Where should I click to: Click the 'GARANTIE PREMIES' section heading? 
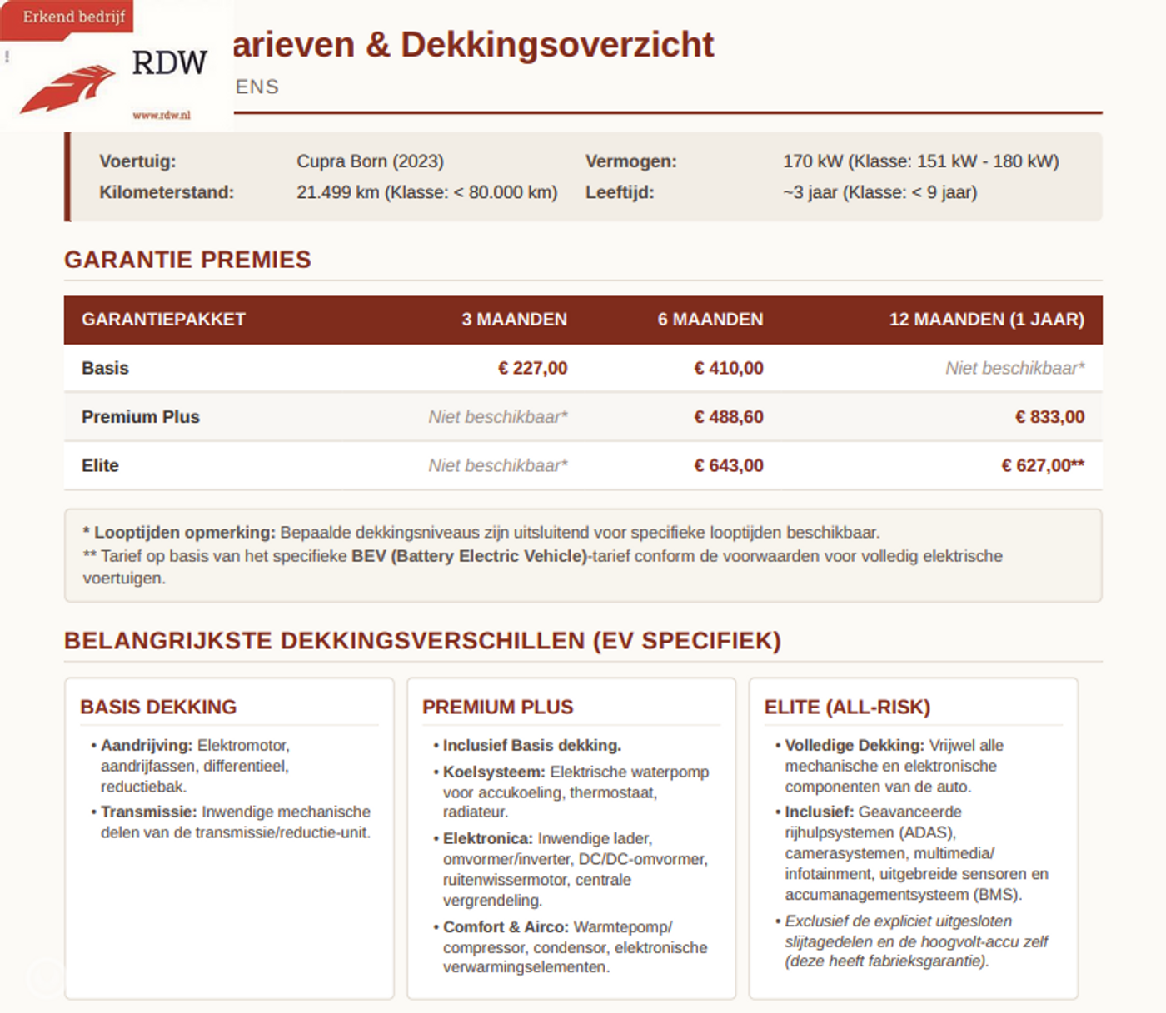tap(187, 260)
